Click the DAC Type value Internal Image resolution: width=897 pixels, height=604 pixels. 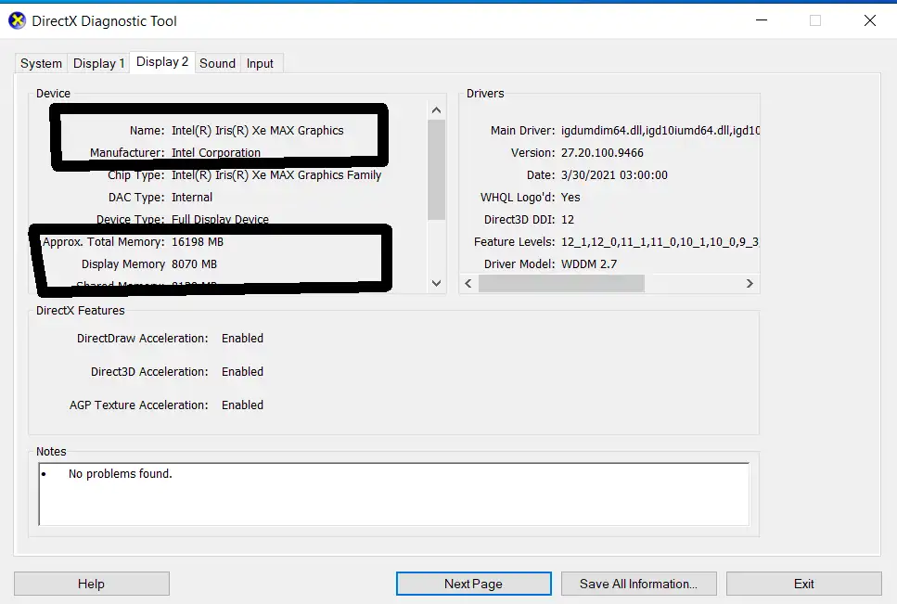(x=192, y=198)
